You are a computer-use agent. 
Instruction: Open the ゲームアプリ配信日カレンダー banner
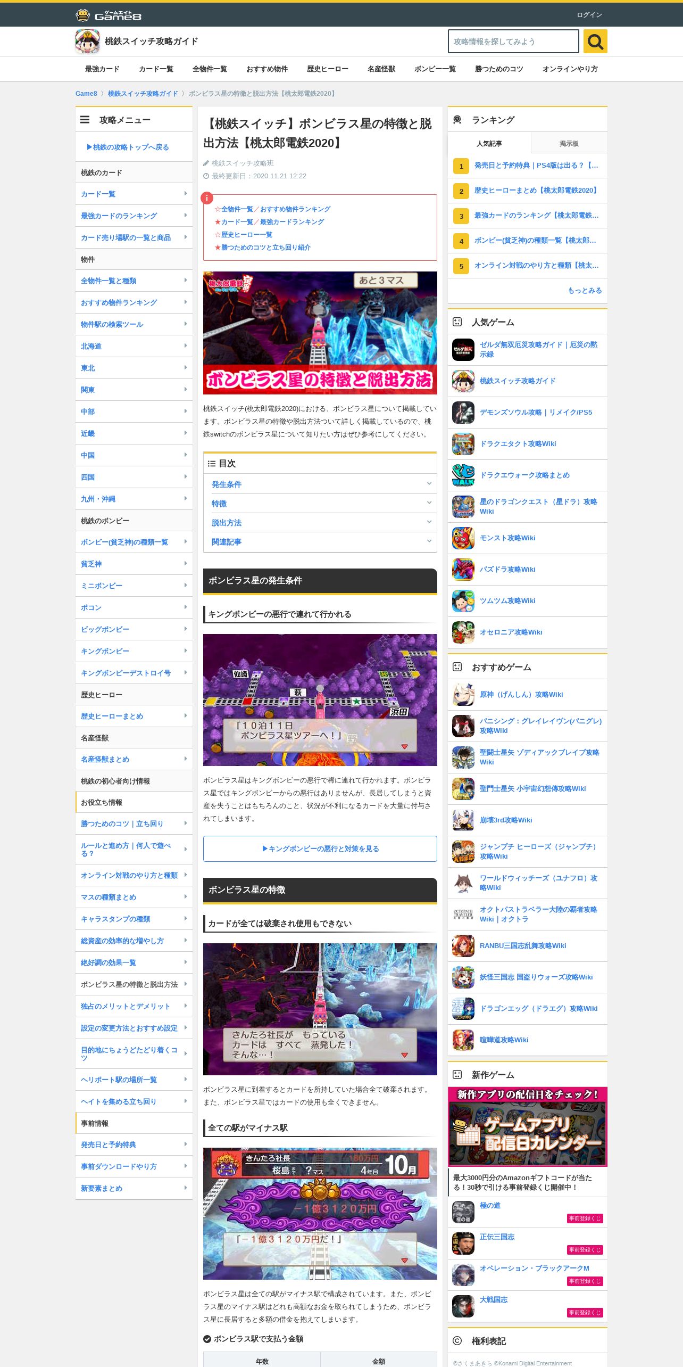(x=528, y=1126)
